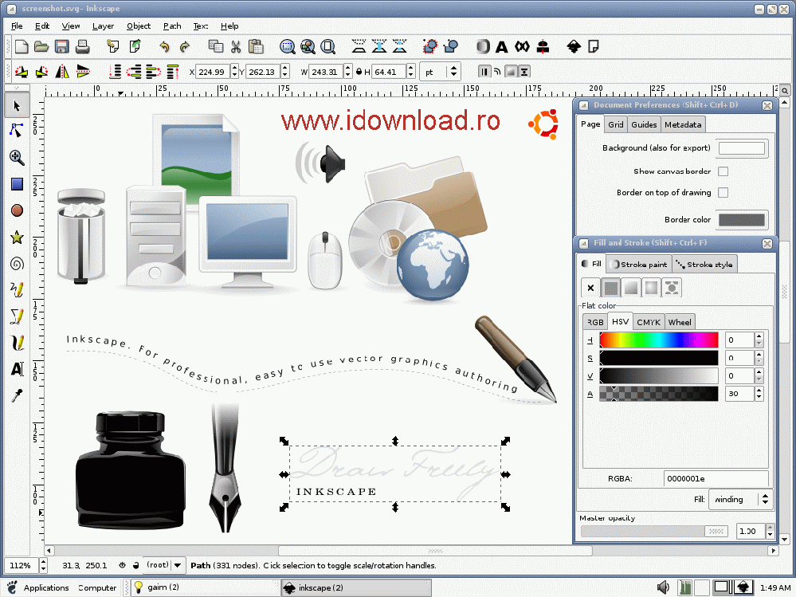Select the Star polygon tool
This screenshot has height=597, width=796.
(17, 237)
